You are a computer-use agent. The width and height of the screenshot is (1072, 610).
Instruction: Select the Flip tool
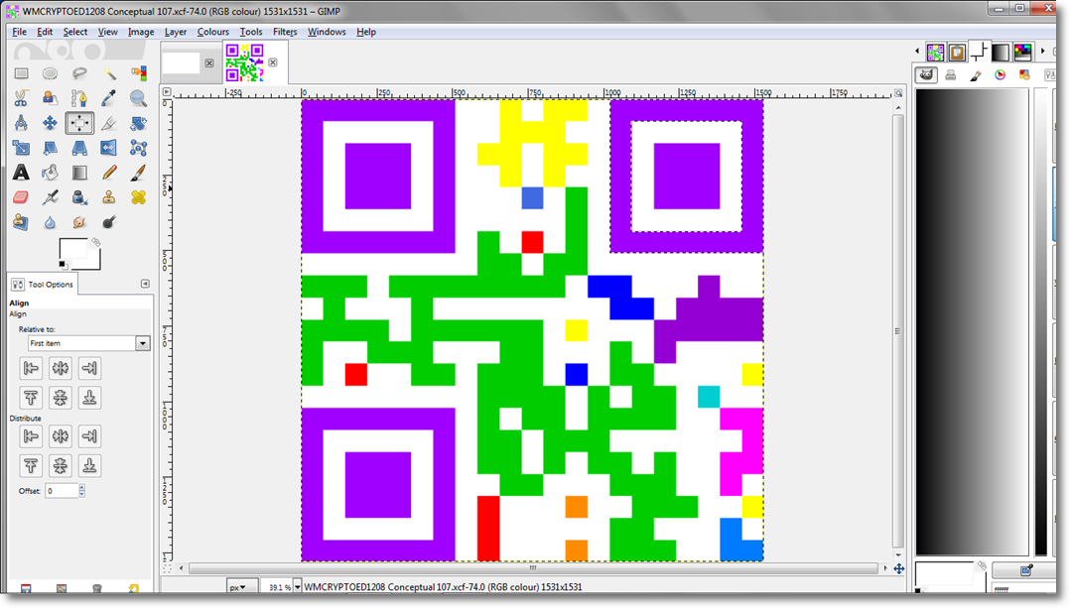109,148
